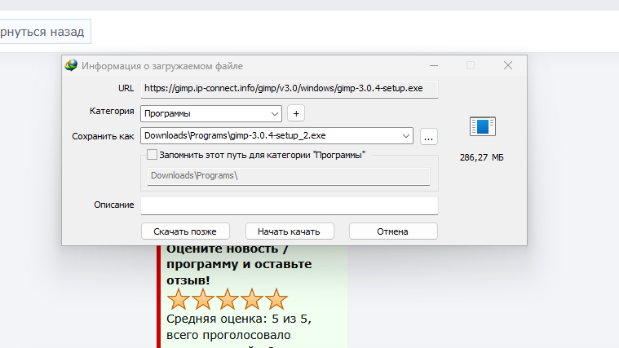Open the Категория dropdown
The image size is (619, 348).
[x=211, y=113]
